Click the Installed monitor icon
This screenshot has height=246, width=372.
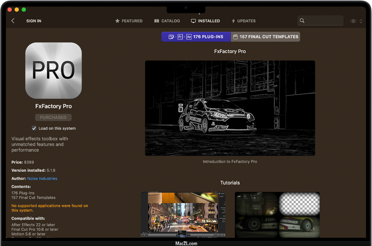point(194,21)
